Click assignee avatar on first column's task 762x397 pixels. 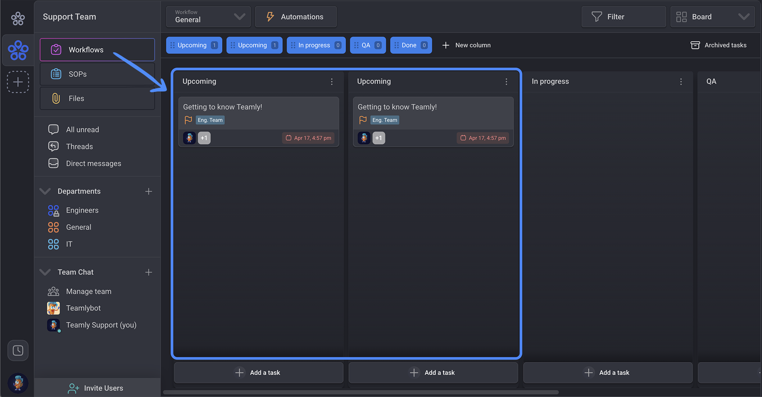189,138
